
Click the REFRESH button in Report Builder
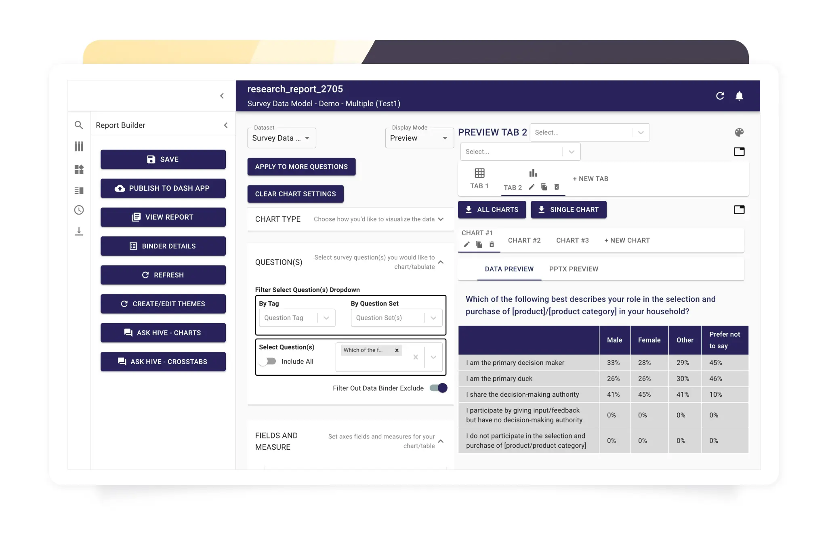[x=163, y=275]
